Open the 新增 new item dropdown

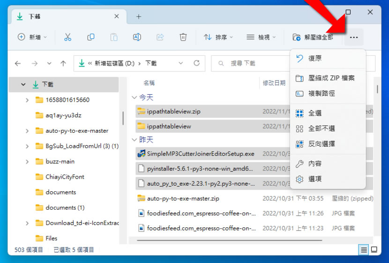click(32, 37)
